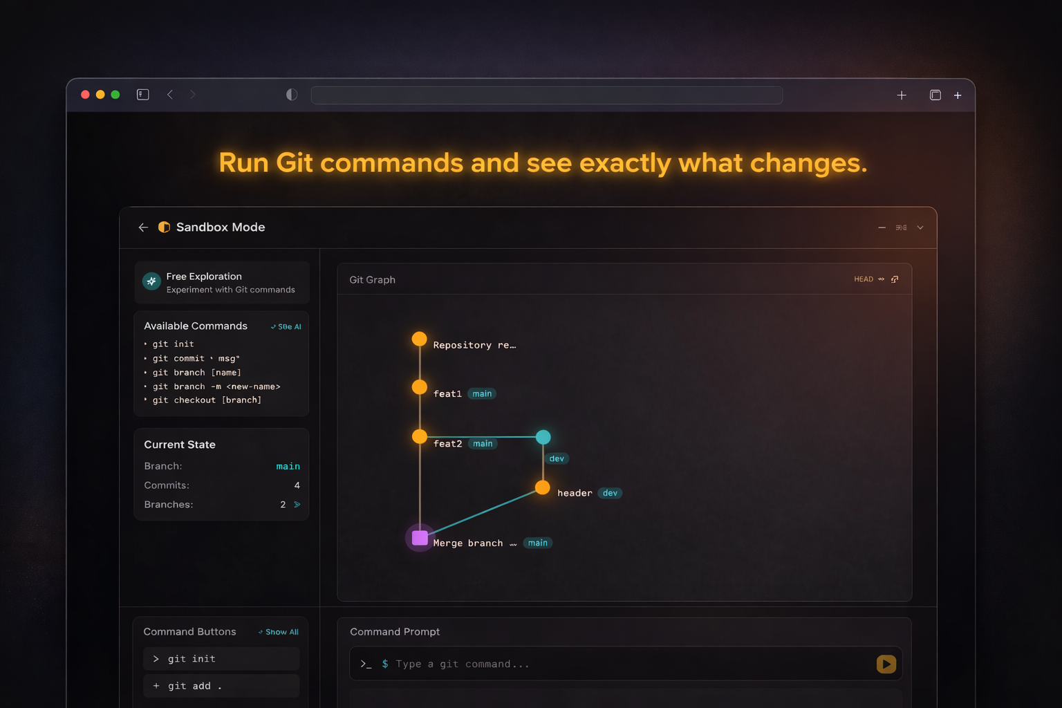Click the back arrow beside Sandbox Mode
The width and height of the screenshot is (1062, 708).
pos(143,227)
